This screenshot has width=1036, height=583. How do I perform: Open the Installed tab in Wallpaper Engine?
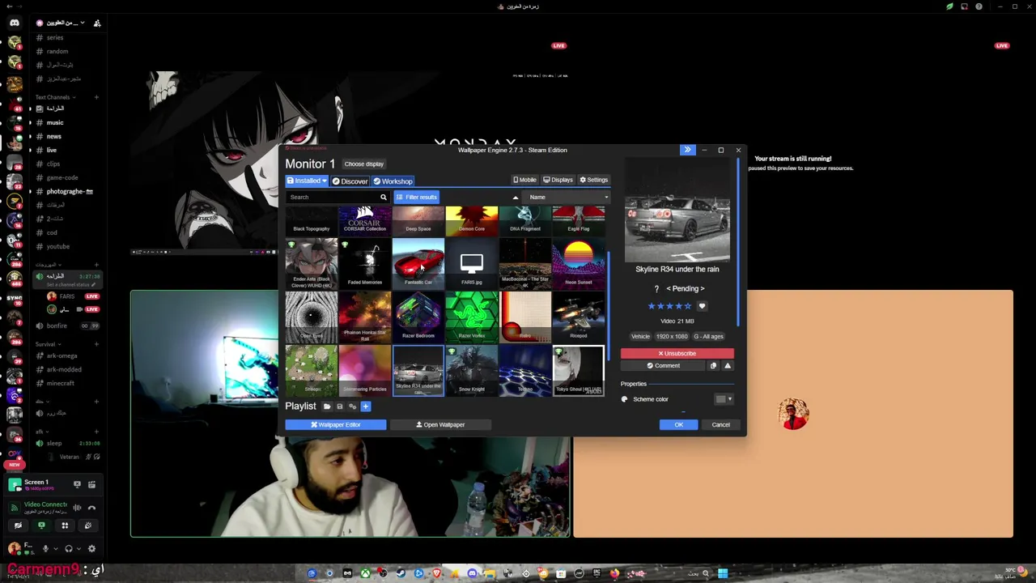[307, 181]
